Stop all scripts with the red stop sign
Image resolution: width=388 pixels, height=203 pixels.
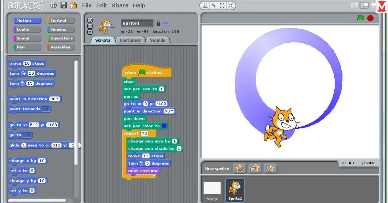pos(371,18)
